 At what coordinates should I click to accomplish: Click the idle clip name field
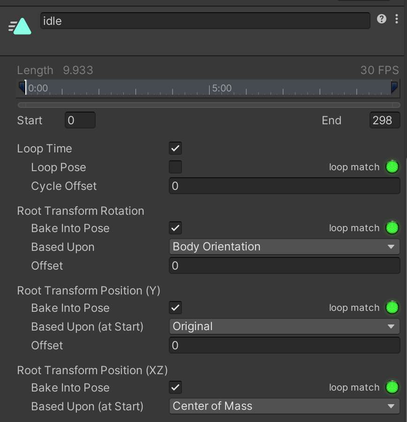205,21
